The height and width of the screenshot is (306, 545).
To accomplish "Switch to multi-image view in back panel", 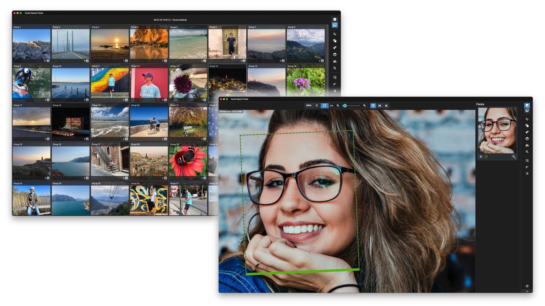I will 335,25.
